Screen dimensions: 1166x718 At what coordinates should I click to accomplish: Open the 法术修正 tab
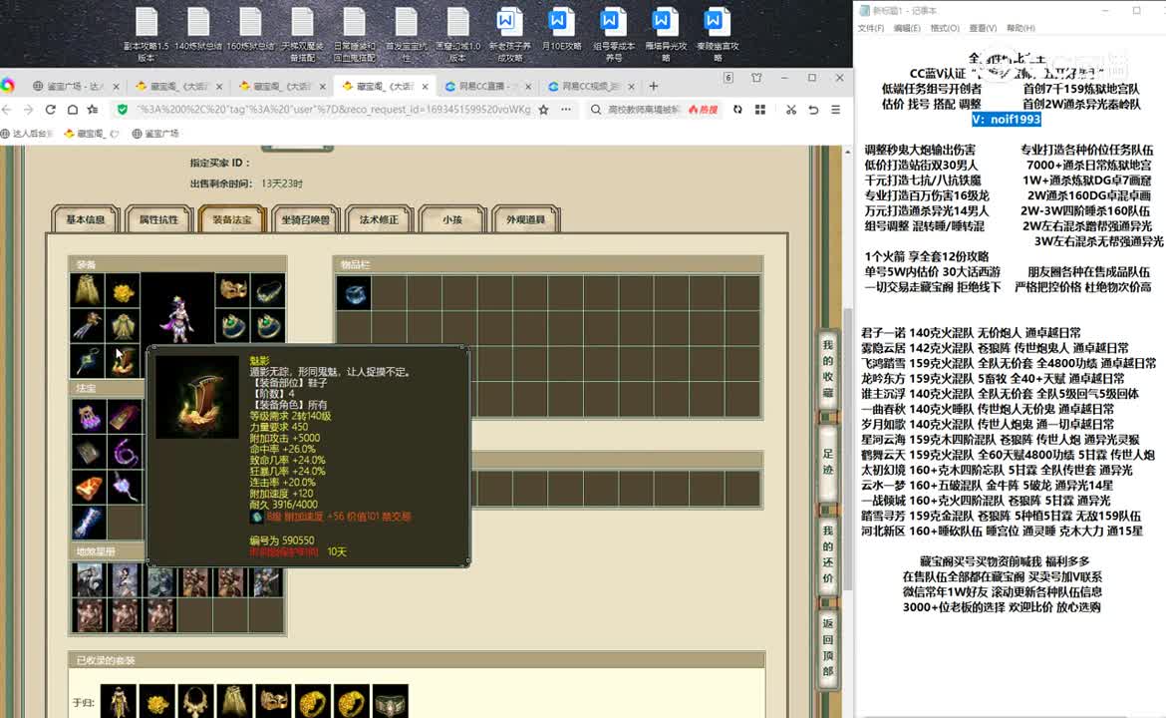(379, 219)
